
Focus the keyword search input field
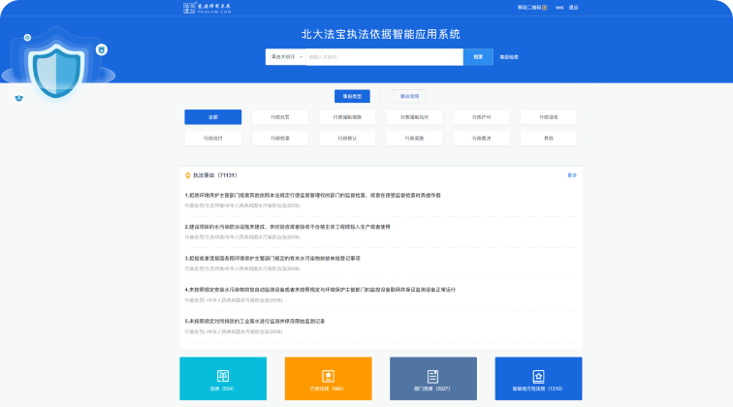[x=384, y=57]
